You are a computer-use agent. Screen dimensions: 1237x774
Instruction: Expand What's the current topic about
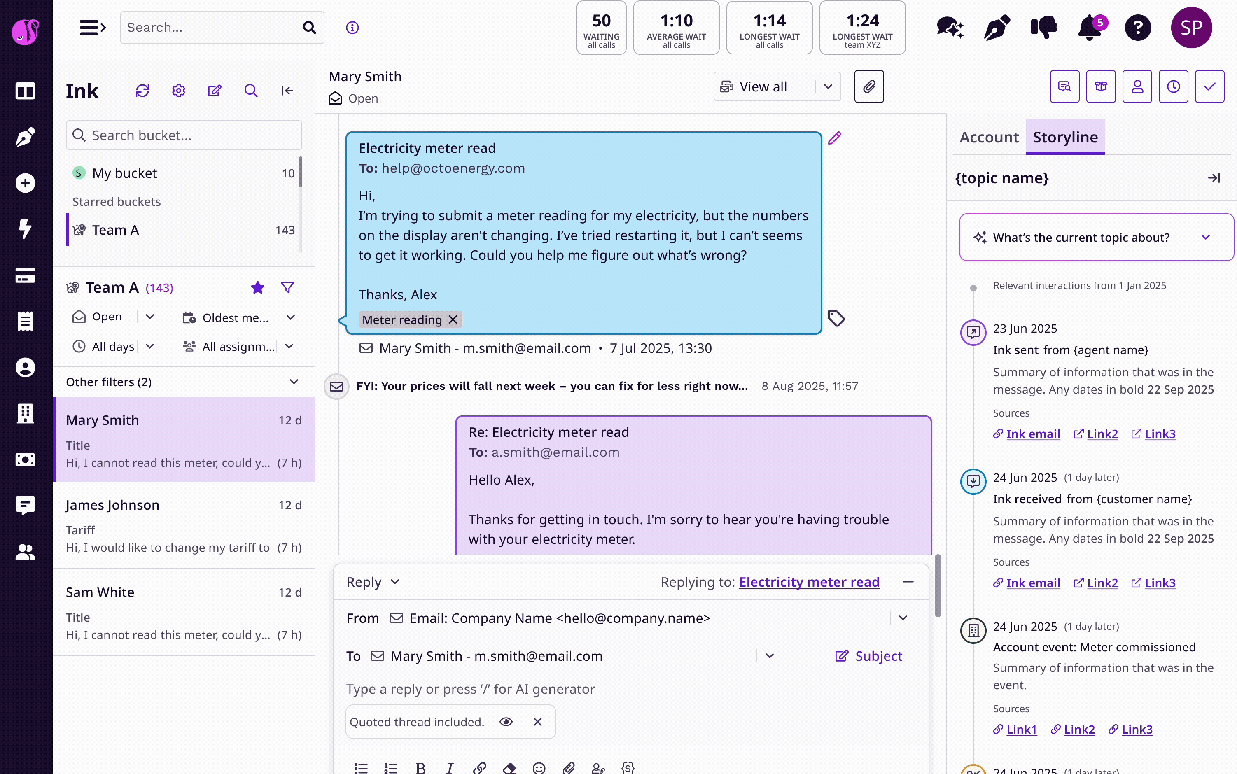point(1206,238)
